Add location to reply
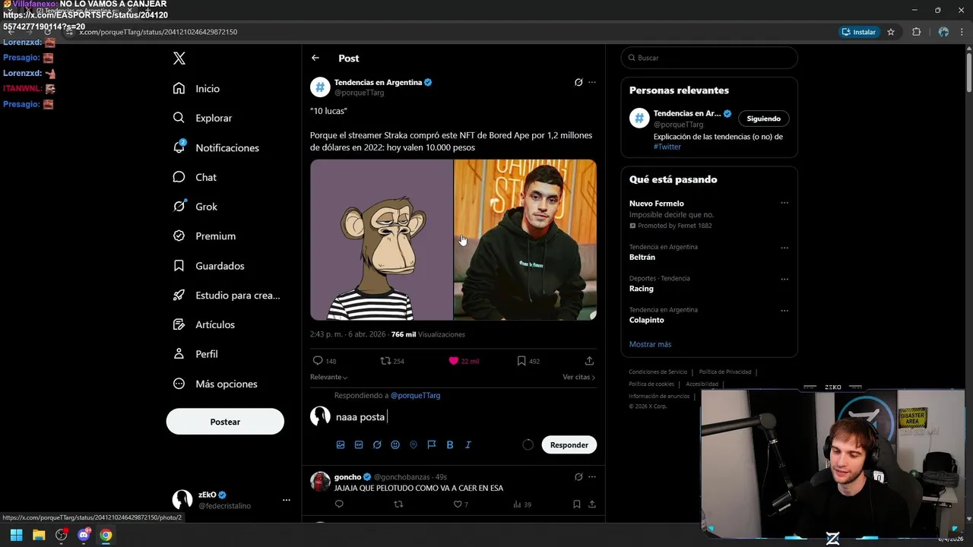The image size is (973, 547). point(414,444)
